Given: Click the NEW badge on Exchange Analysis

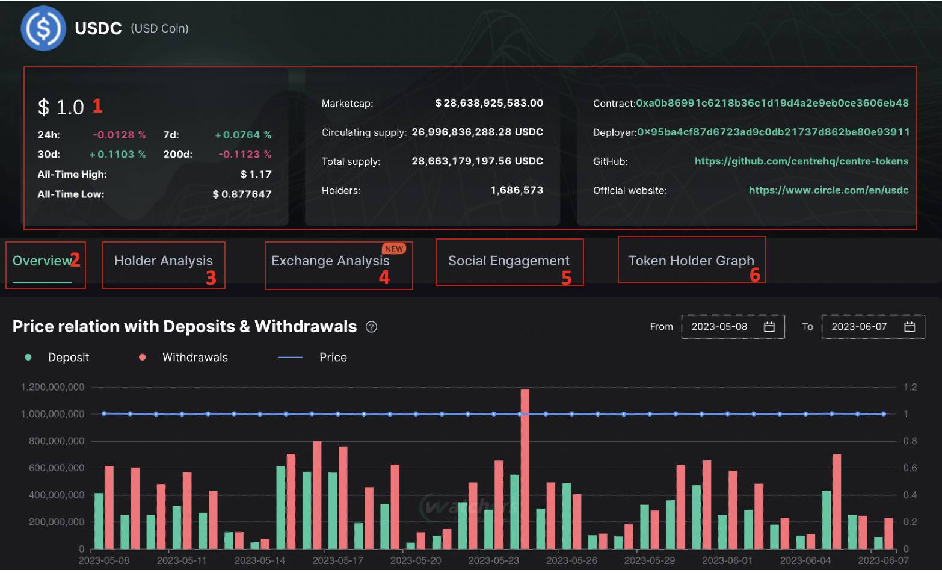Looking at the screenshot, I should pos(394,249).
